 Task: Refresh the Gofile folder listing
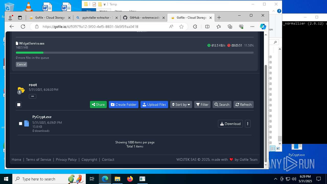click(x=243, y=105)
